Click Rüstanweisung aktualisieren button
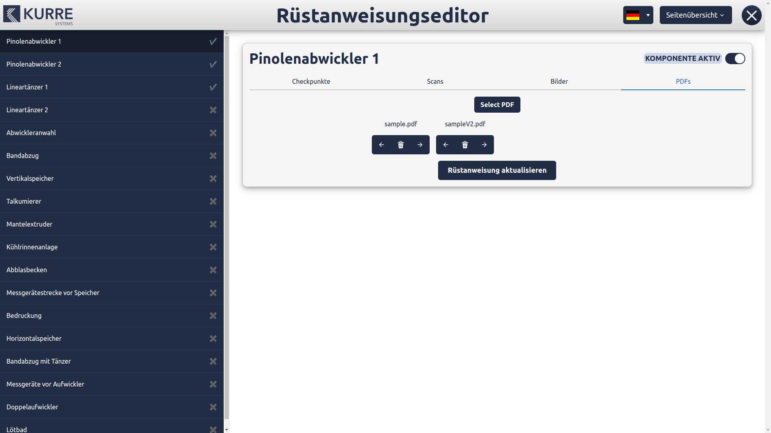The height and width of the screenshot is (433, 771). pyautogui.click(x=497, y=170)
